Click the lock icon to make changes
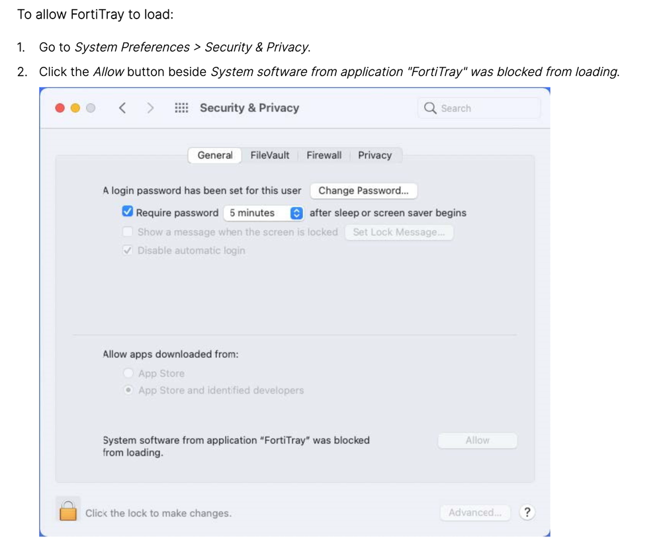Screen dimensions: 661x547 [x=68, y=511]
